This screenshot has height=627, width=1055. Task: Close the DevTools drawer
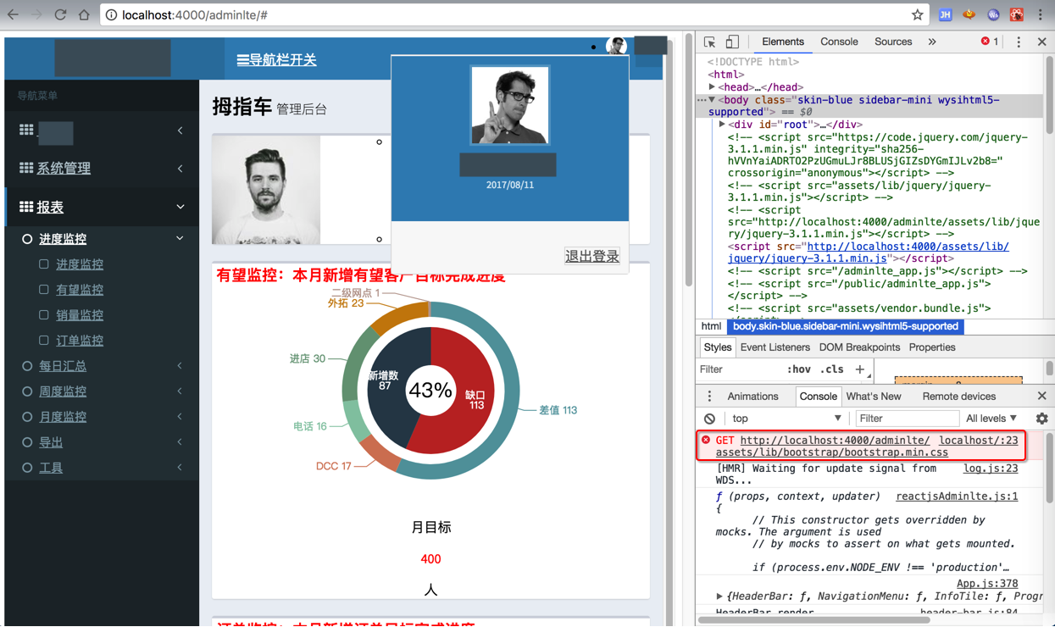click(1041, 397)
